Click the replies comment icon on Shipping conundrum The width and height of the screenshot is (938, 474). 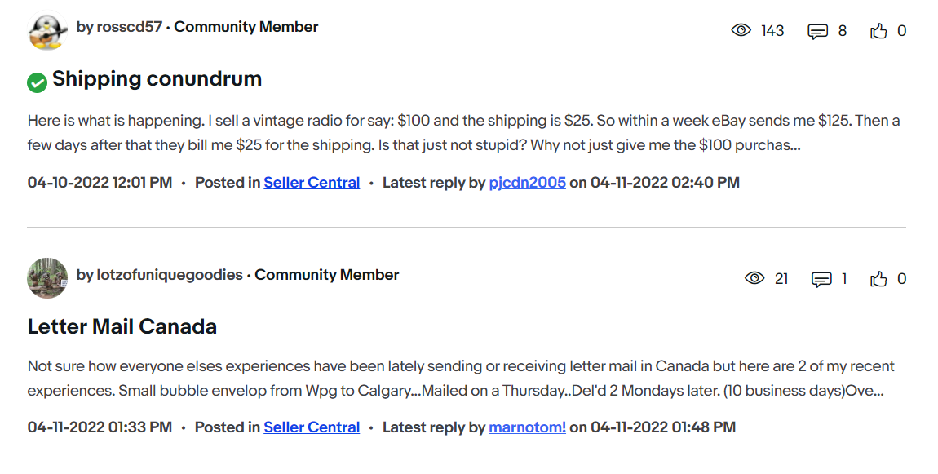pos(817,31)
